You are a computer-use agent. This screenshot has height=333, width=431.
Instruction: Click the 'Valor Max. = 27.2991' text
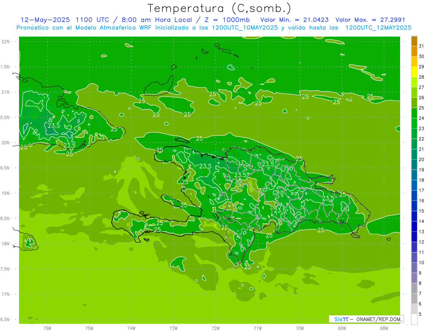pos(370,20)
